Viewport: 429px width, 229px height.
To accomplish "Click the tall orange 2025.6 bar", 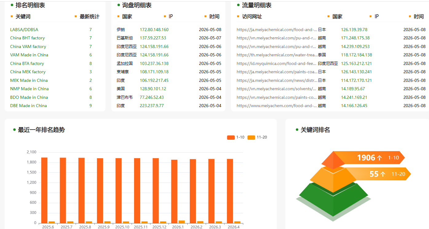I will (44, 190).
